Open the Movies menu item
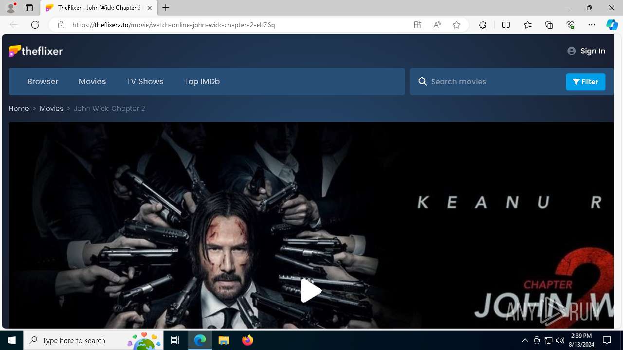Image resolution: width=623 pixels, height=350 pixels. coord(92,82)
